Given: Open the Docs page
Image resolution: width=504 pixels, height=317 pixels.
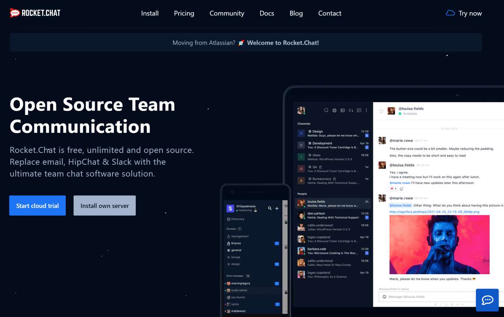Looking at the screenshot, I should click(267, 13).
